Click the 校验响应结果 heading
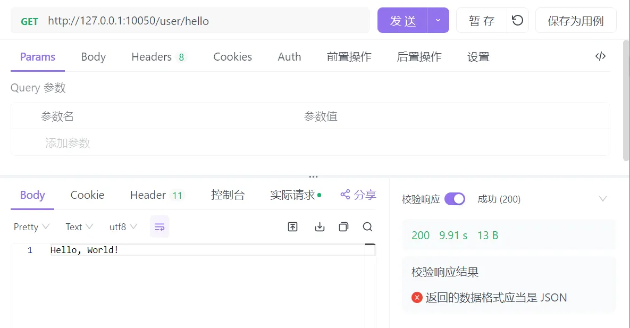Viewport: 630px width, 328px height. 445,272
